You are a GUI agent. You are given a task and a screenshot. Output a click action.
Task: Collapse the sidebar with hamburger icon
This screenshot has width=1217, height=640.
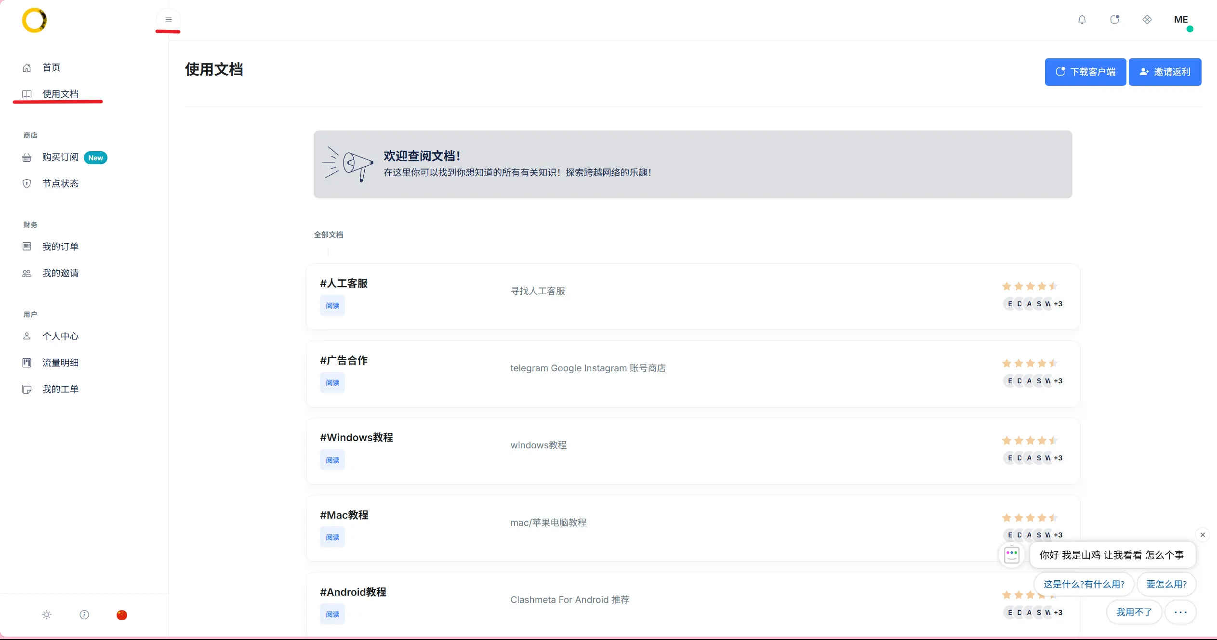tap(168, 20)
